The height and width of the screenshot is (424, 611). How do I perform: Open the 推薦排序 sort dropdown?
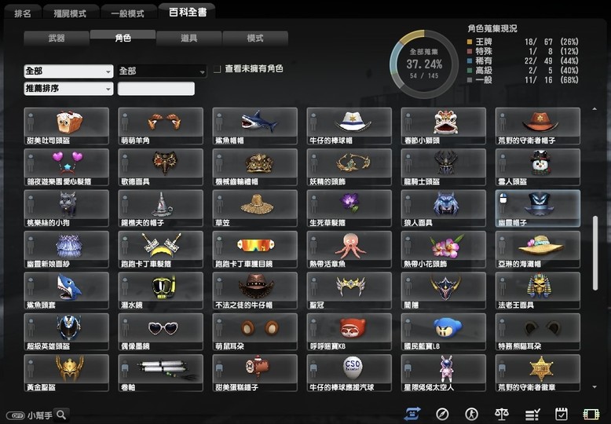coord(68,89)
